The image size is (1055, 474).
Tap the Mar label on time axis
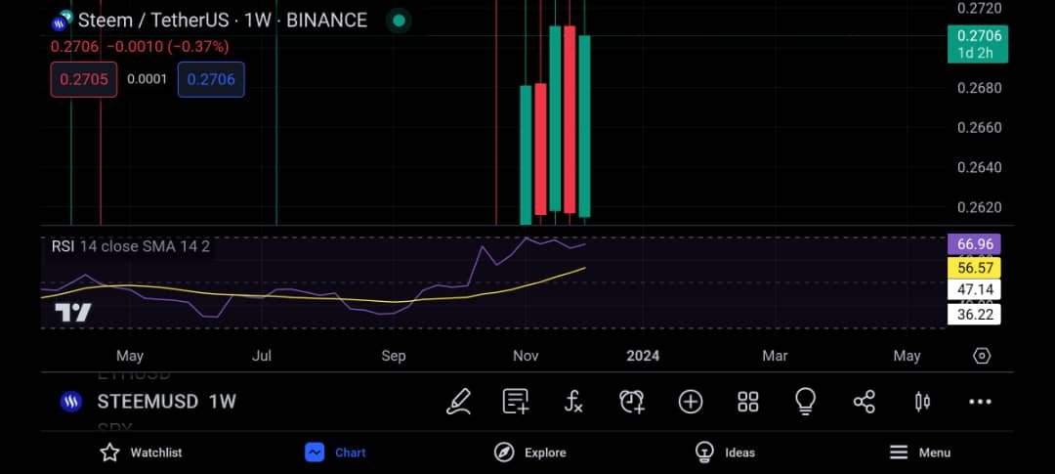tap(775, 356)
